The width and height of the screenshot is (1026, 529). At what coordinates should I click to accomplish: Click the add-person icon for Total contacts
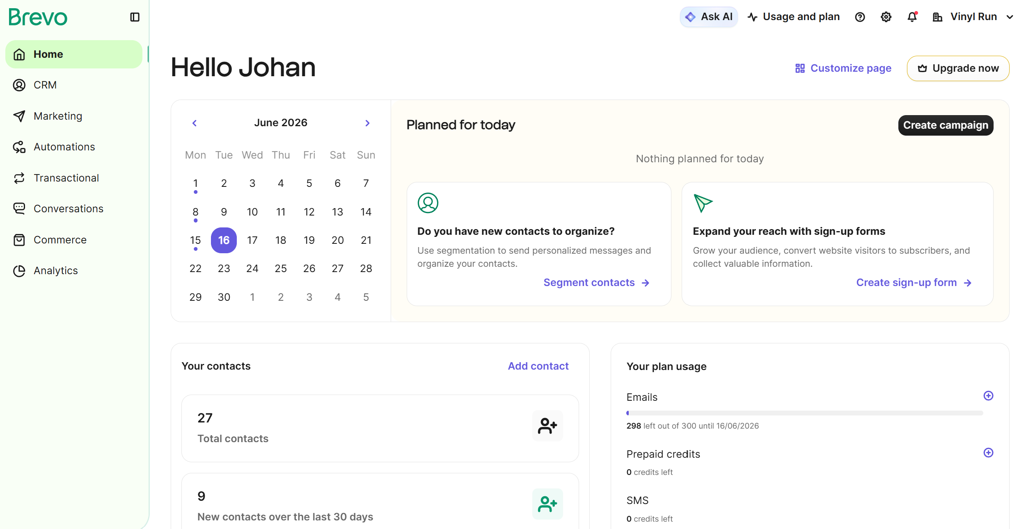click(x=547, y=426)
